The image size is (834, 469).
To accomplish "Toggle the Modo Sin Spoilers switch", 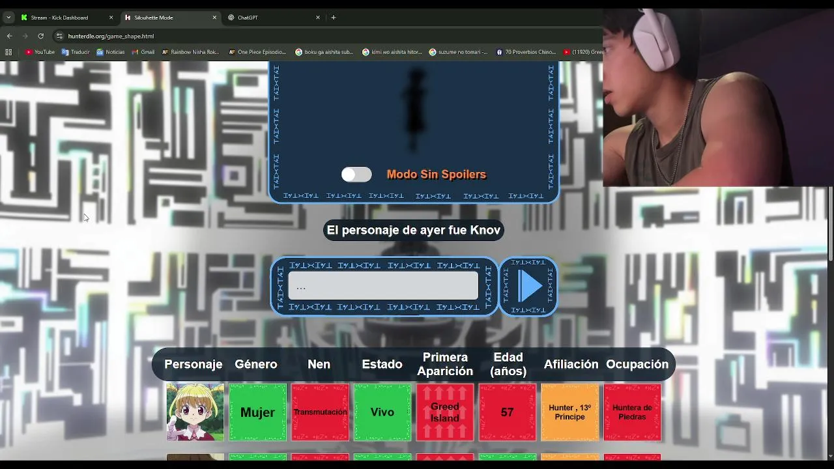I will [x=356, y=175].
